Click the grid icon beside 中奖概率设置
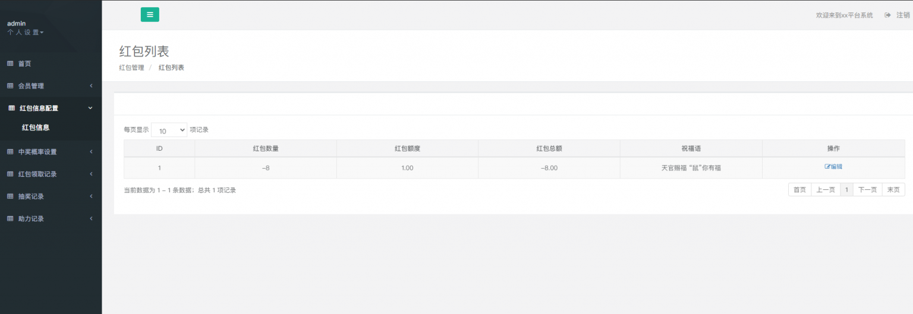913x314 pixels. pos(10,152)
